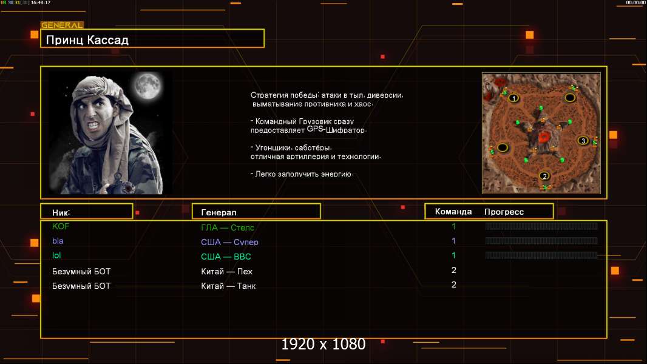The height and width of the screenshot is (364, 647).
Task: Click the Ник: column header
Action: (86, 212)
